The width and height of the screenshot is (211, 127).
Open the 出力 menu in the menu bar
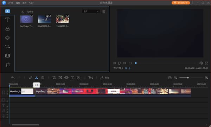(24, 3)
